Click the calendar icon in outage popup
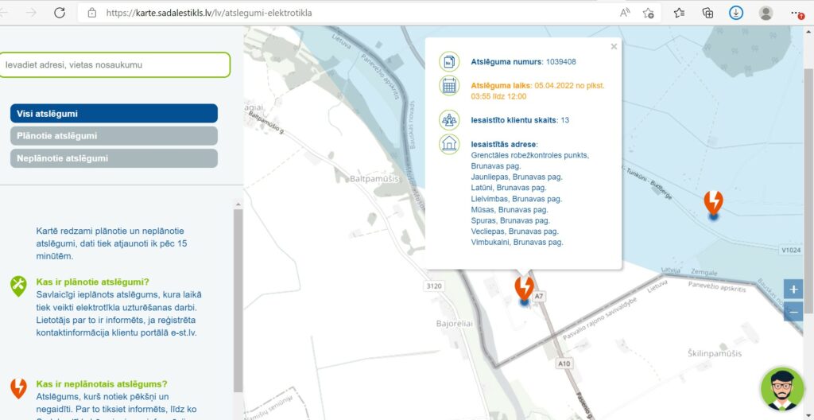The image size is (814, 420). tap(449, 85)
